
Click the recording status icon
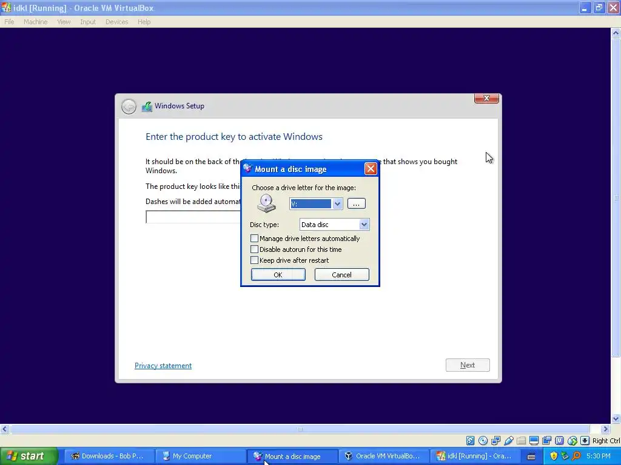tap(546, 441)
